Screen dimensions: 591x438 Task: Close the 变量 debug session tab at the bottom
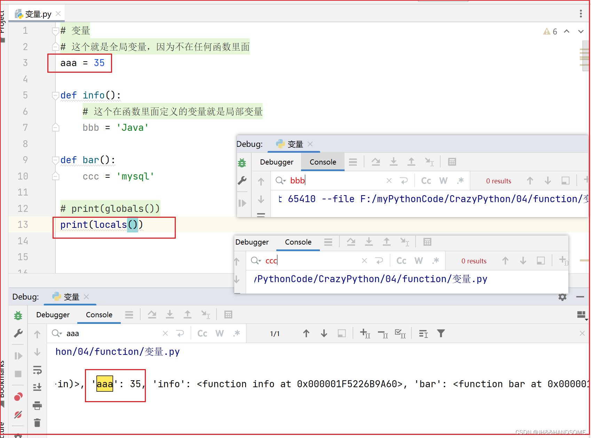coord(86,297)
